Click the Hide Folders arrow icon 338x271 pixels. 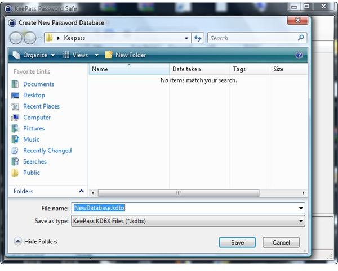pos(17,241)
